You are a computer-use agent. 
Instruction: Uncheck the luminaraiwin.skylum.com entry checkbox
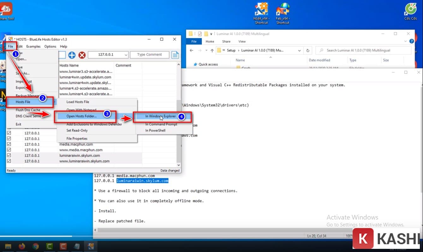(9, 155)
